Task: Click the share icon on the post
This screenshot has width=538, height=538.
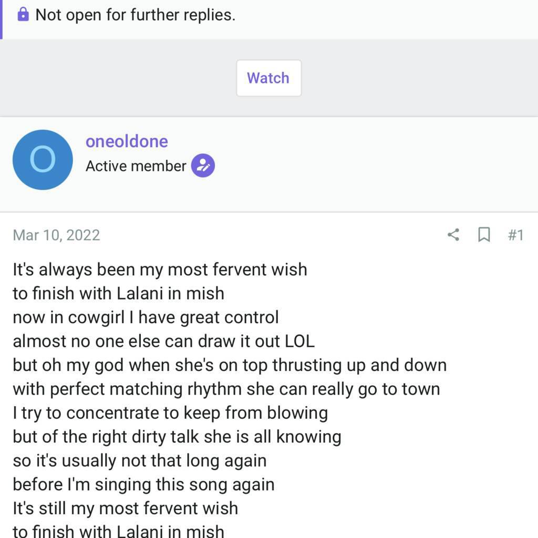Action: tap(453, 235)
